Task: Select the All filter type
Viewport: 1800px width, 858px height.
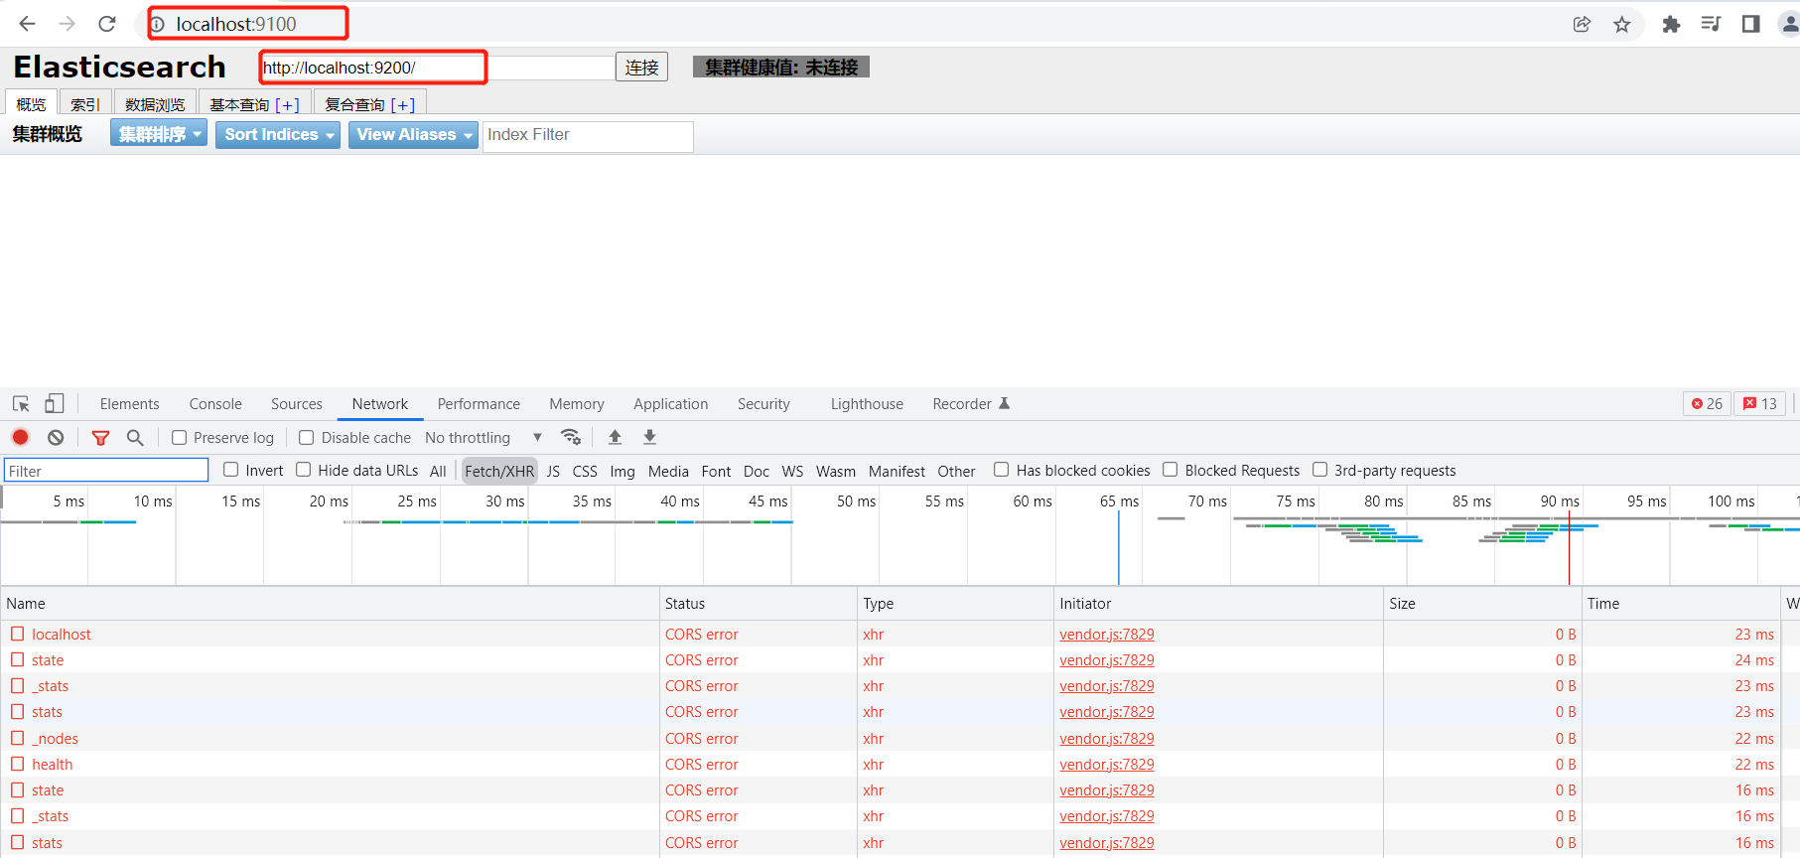Action: click(x=438, y=471)
